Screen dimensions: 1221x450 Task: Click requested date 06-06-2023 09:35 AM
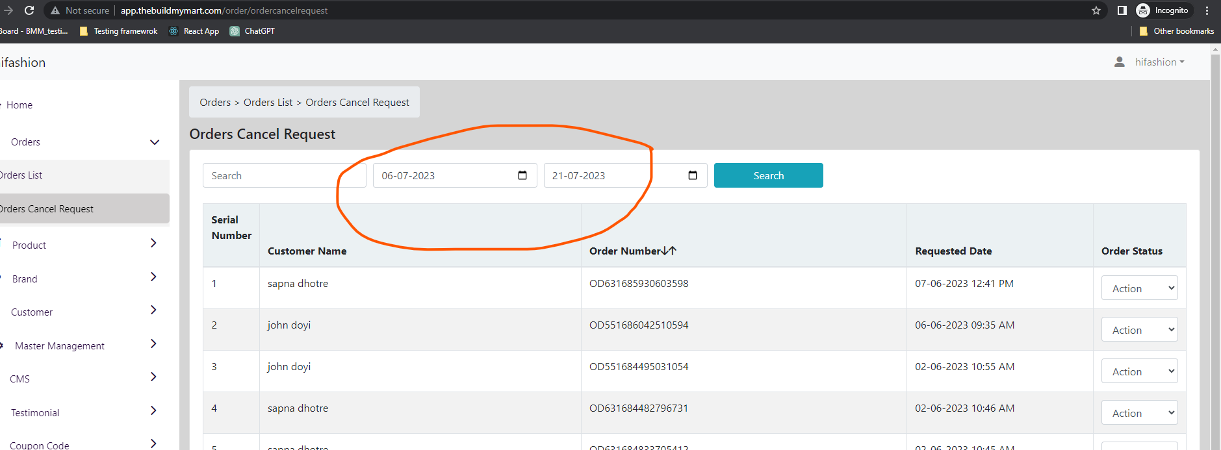pos(965,325)
